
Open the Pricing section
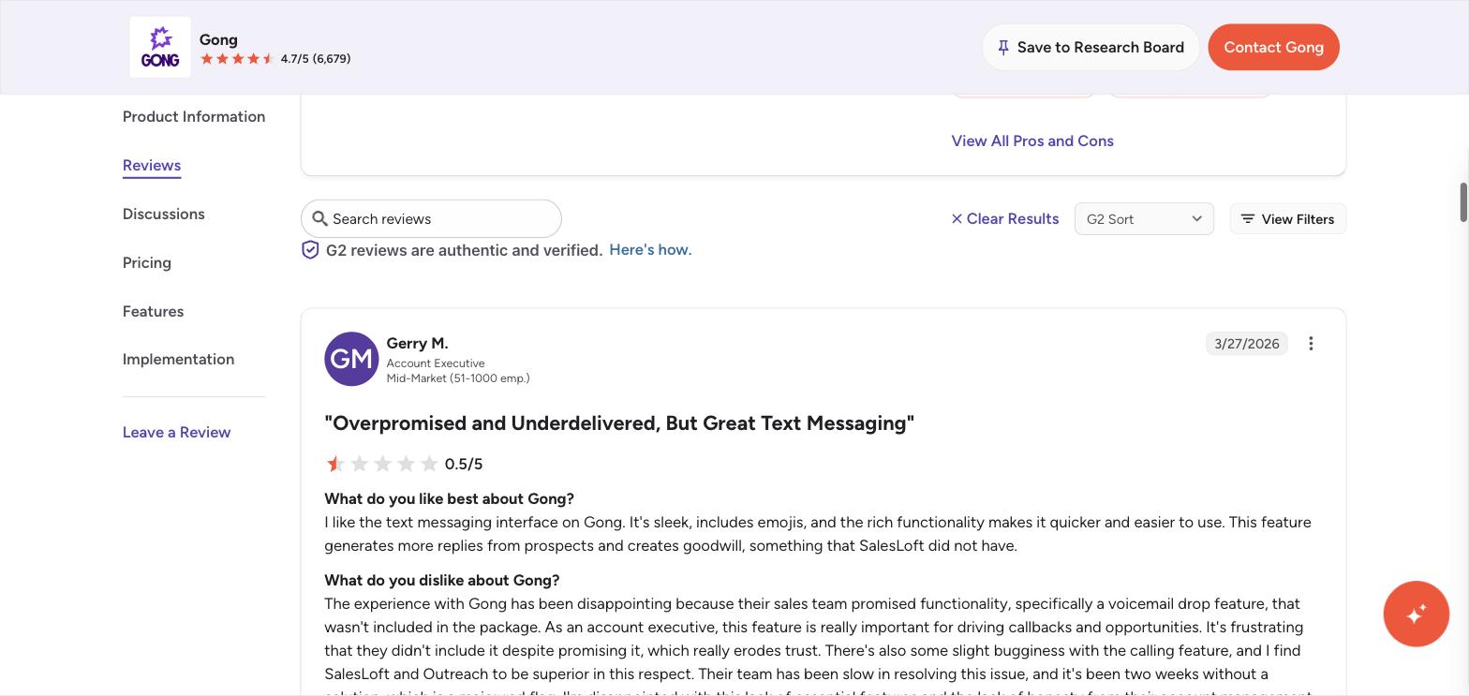tap(147, 262)
